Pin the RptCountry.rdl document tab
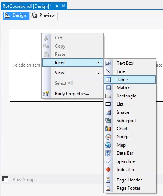 (x=56, y=6)
